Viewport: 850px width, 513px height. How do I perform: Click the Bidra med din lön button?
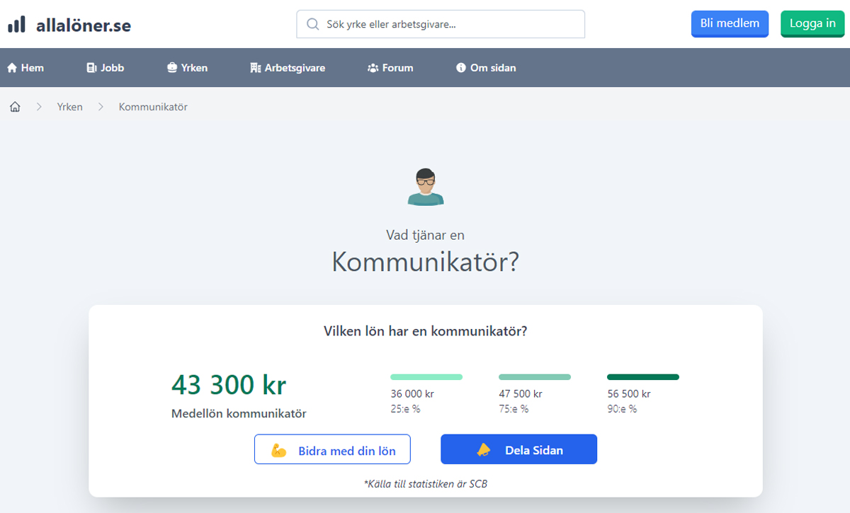(x=332, y=449)
